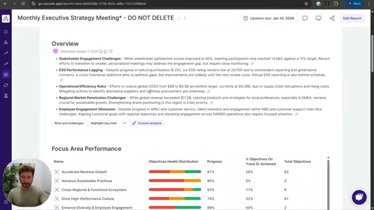Click the clock icon at the sidebar bottom

tap(6, 202)
